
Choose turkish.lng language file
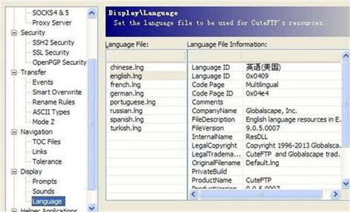(125, 128)
